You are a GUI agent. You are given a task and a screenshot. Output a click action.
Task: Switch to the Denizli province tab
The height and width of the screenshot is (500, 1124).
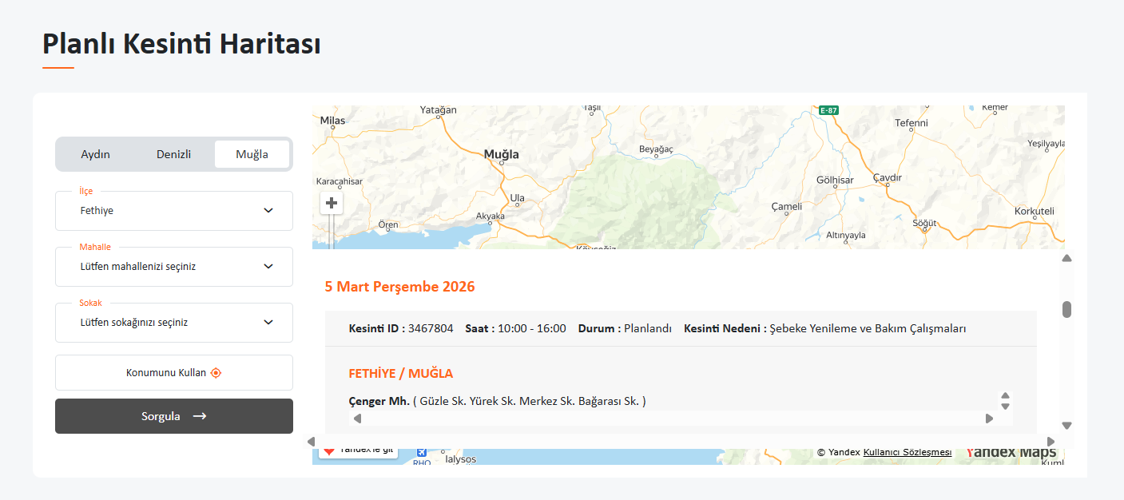[x=173, y=154]
